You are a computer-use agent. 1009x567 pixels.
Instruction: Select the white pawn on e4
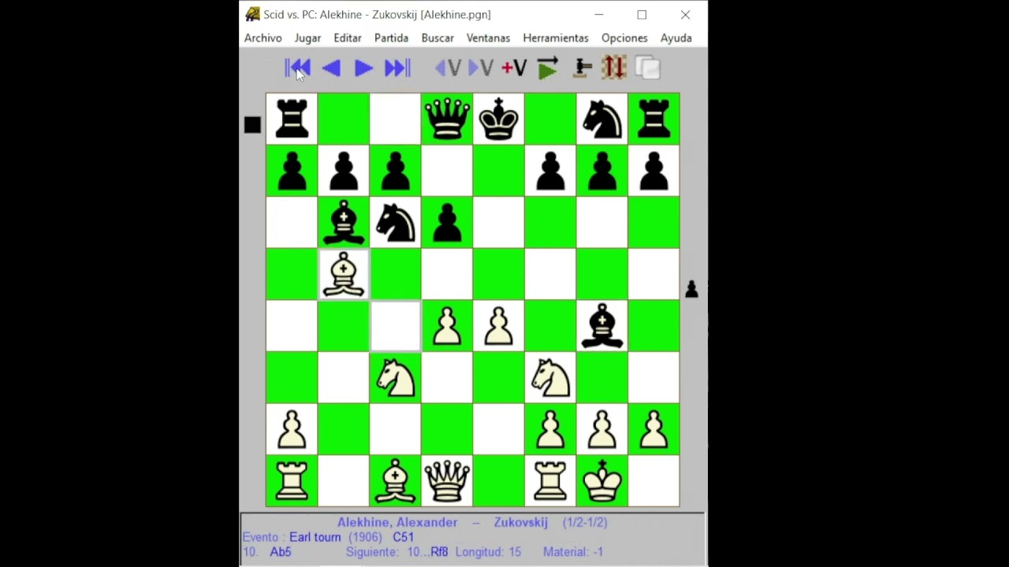tap(498, 325)
